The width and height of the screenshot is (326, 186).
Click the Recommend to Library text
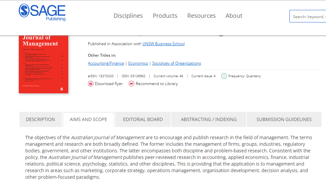point(157,84)
